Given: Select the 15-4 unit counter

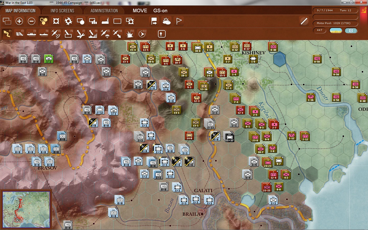Looking at the screenshot, I should point(133,47).
